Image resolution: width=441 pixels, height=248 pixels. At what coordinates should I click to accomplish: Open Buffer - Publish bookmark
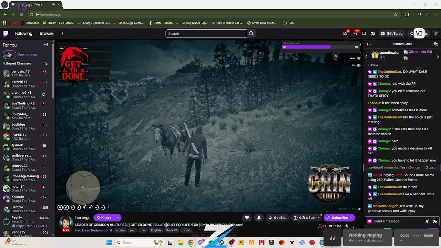[x=161, y=23]
